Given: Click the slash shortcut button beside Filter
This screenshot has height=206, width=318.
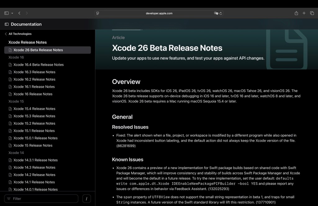Looking at the screenshot, I should [87, 199].
